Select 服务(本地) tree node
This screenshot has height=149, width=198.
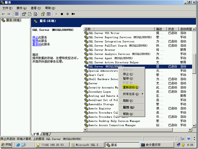13,20
